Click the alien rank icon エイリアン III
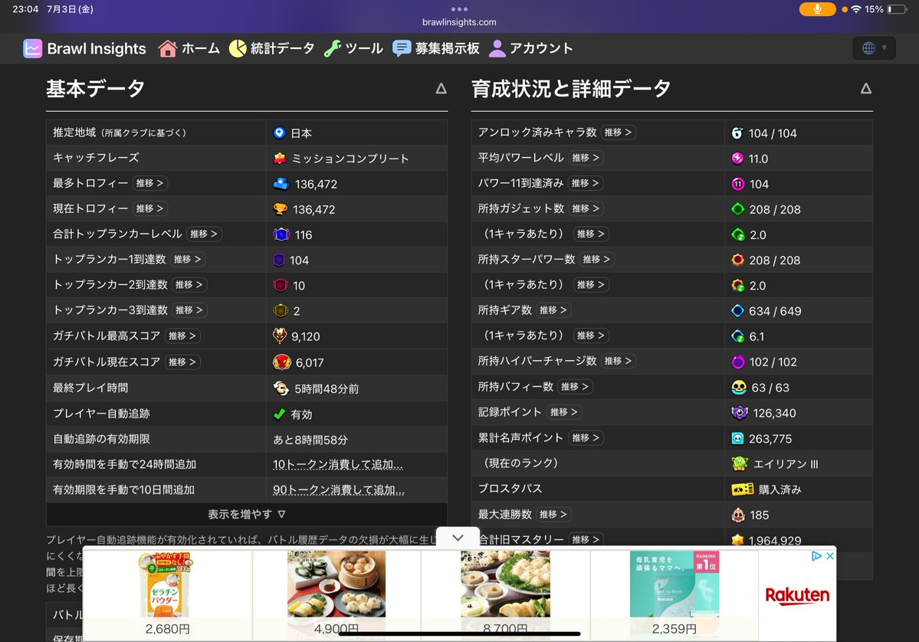The image size is (919, 642). (x=740, y=464)
